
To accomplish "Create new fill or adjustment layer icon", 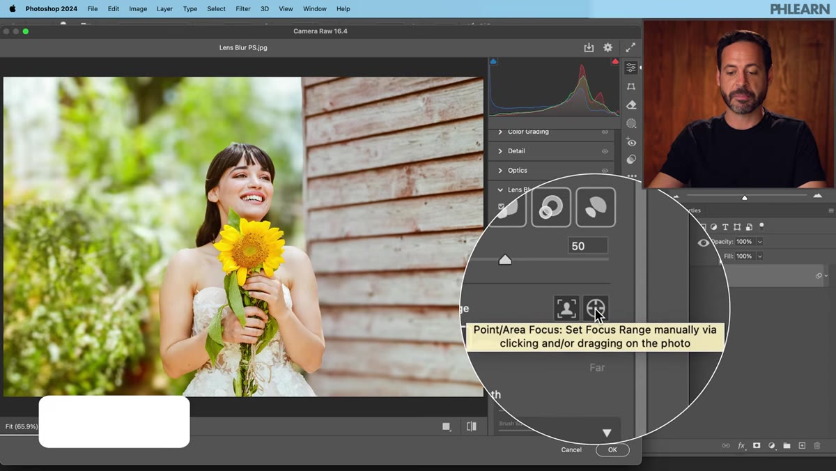I will click(772, 445).
